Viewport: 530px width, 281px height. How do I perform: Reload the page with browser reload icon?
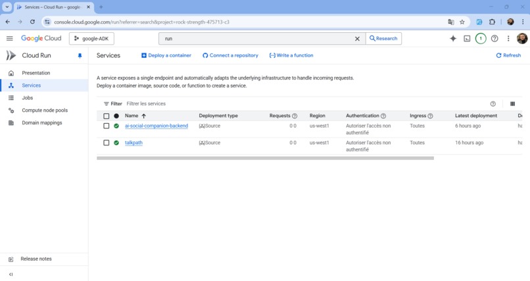(x=32, y=22)
